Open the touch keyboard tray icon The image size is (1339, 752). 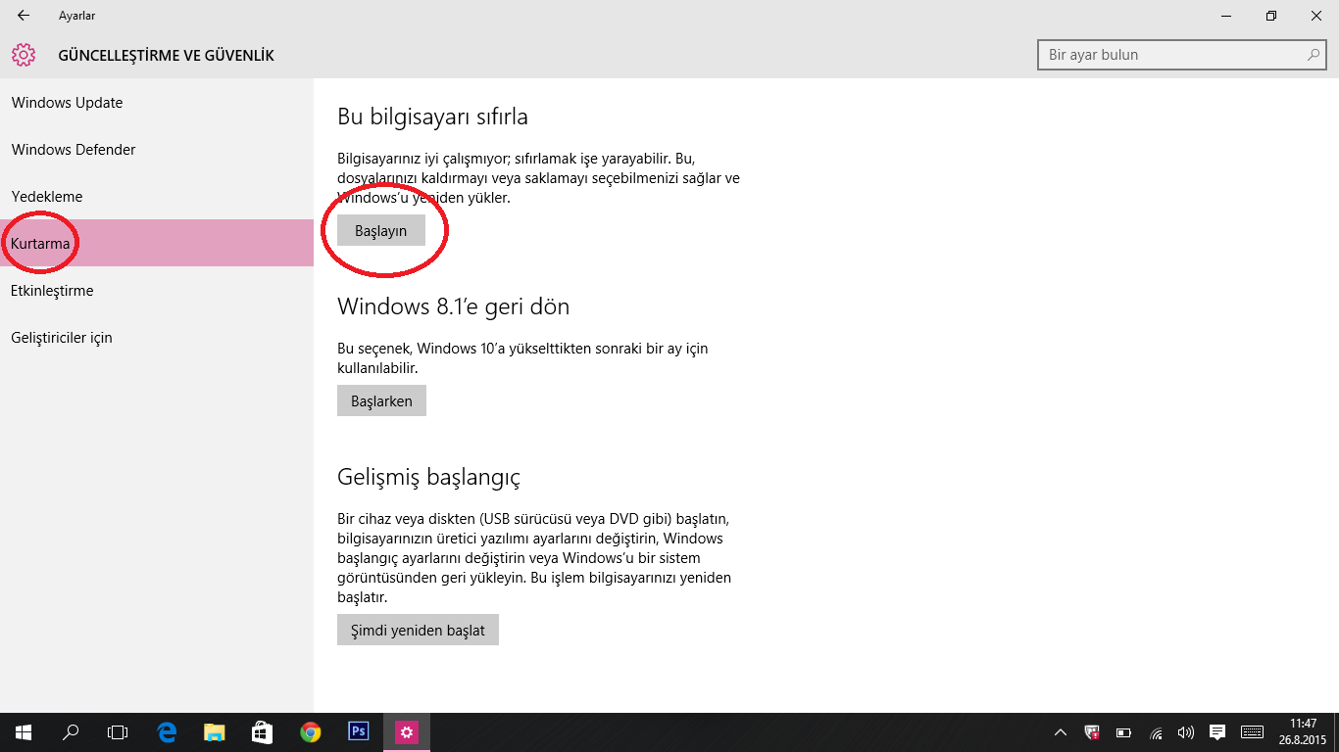click(x=1252, y=732)
